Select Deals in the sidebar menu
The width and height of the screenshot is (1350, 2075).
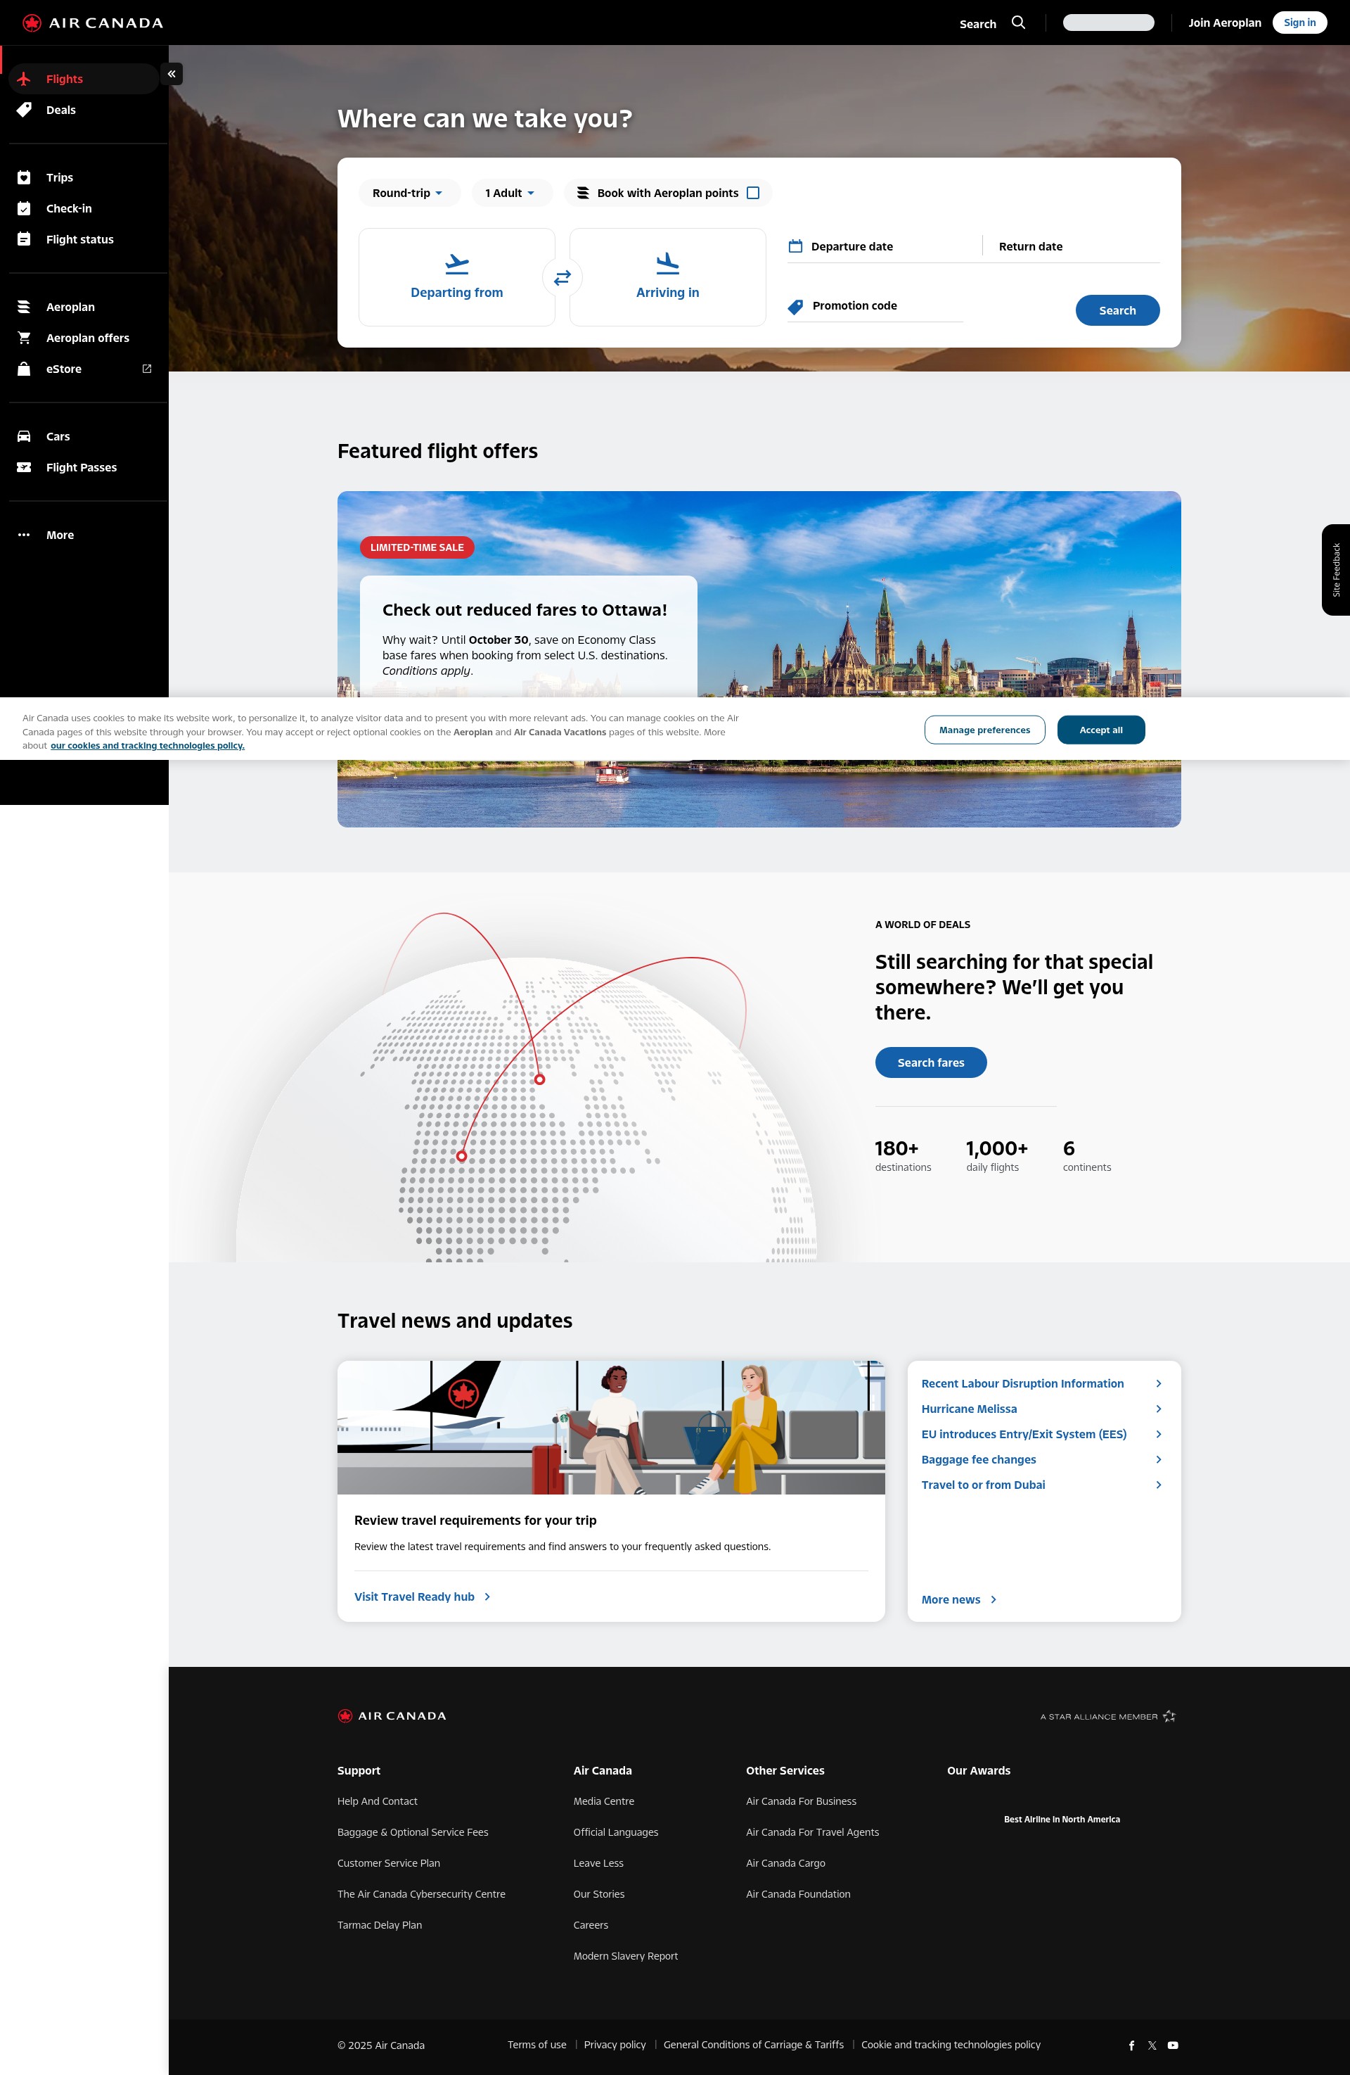[84, 110]
